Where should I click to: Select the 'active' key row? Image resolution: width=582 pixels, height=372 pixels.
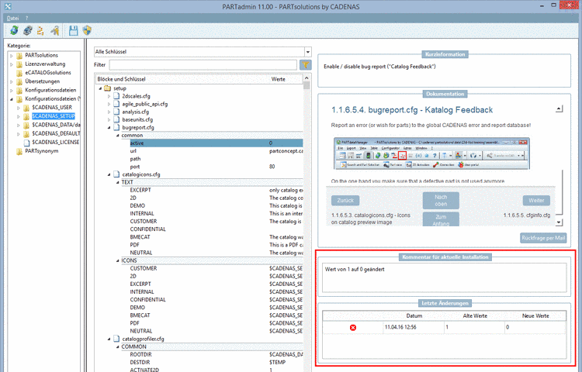click(x=216, y=143)
